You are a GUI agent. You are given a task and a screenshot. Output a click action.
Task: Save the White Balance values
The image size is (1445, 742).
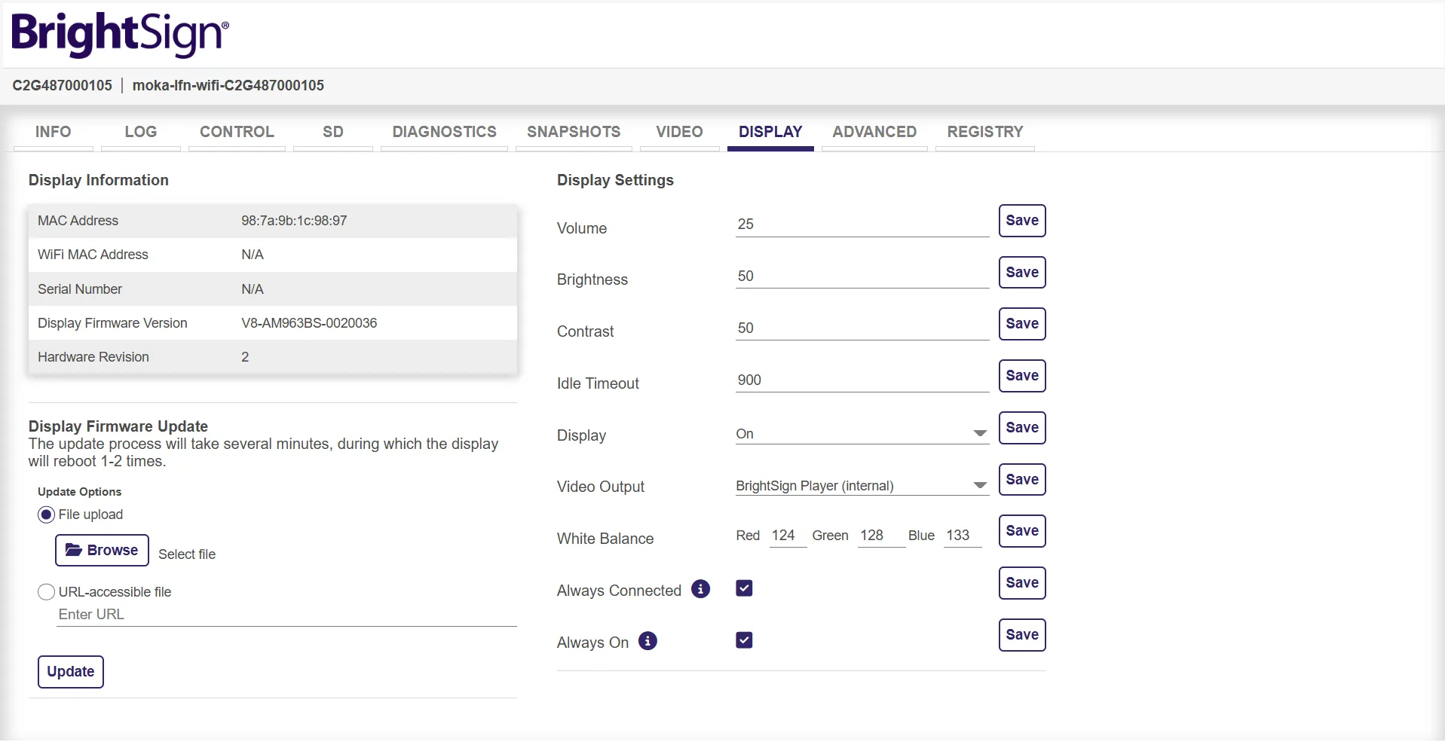tap(1022, 531)
